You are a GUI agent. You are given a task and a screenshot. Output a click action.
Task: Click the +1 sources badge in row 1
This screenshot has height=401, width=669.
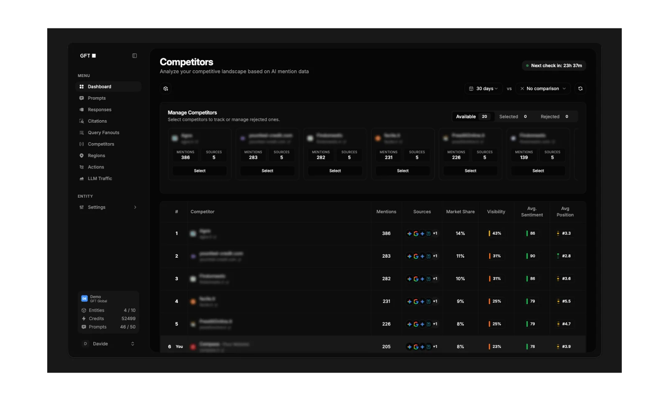pyautogui.click(x=435, y=233)
